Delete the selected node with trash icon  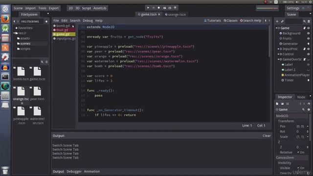(309, 21)
